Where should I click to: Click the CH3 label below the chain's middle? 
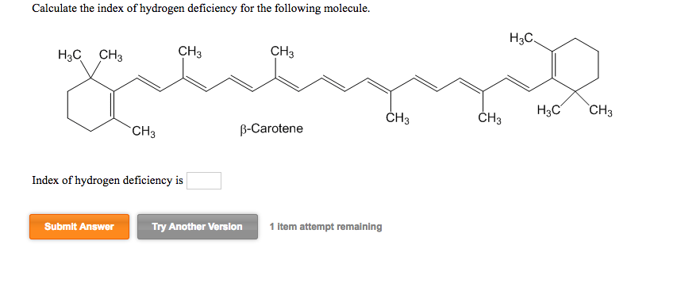coord(397,118)
